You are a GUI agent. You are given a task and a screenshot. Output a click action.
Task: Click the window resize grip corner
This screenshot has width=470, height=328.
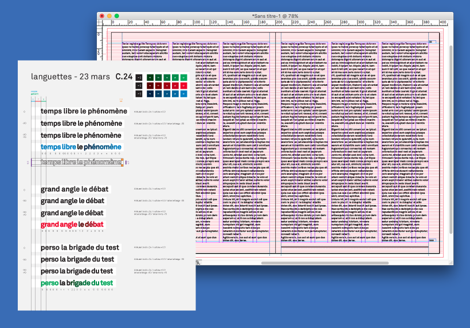(450, 263)
